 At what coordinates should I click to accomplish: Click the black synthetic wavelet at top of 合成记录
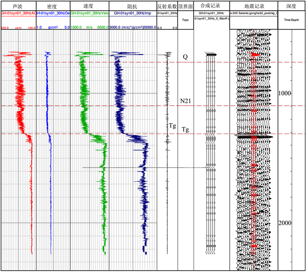211,55
